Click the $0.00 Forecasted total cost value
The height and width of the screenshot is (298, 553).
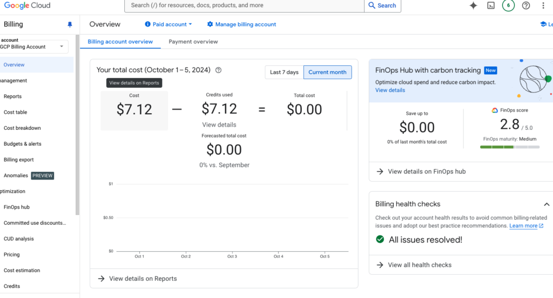[224, 150]
